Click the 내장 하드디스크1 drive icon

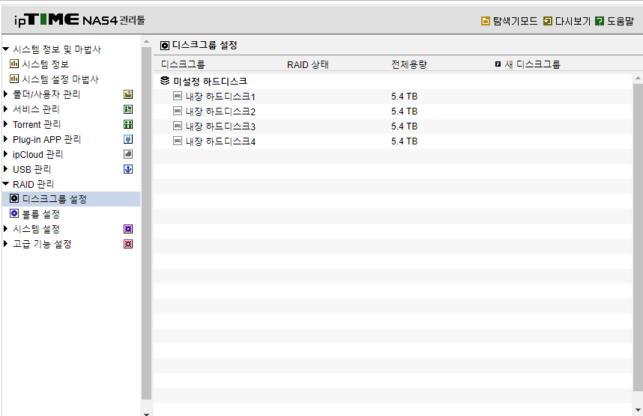(x=177, y=97)
